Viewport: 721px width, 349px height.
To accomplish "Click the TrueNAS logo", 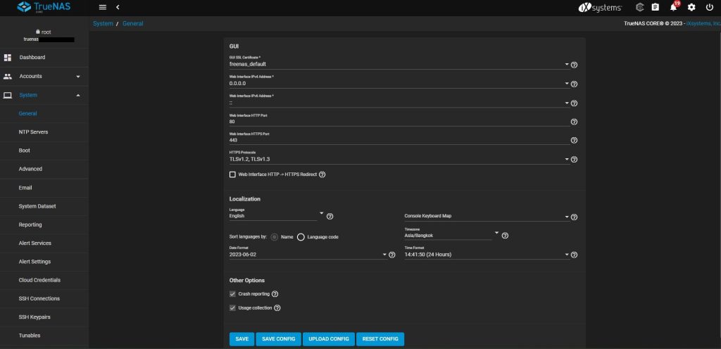I will [44, 7].
